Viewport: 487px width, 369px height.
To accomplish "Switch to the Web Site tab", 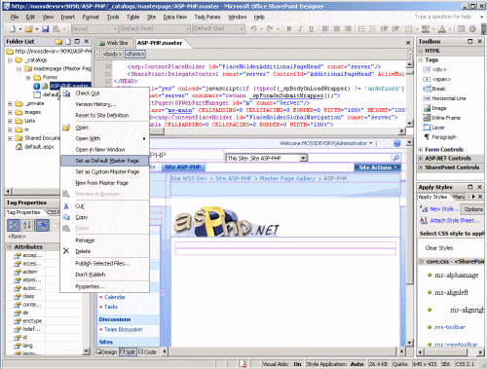I will (113, 43).
